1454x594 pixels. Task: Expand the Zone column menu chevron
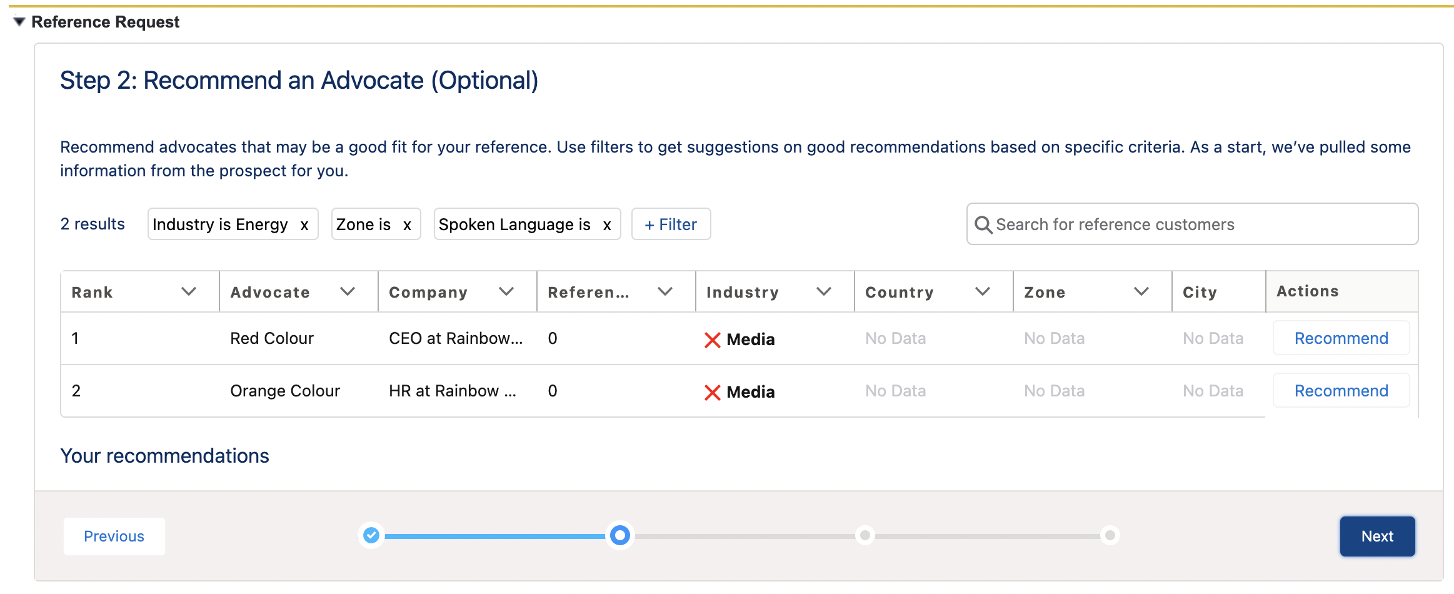coord(1141,291)
